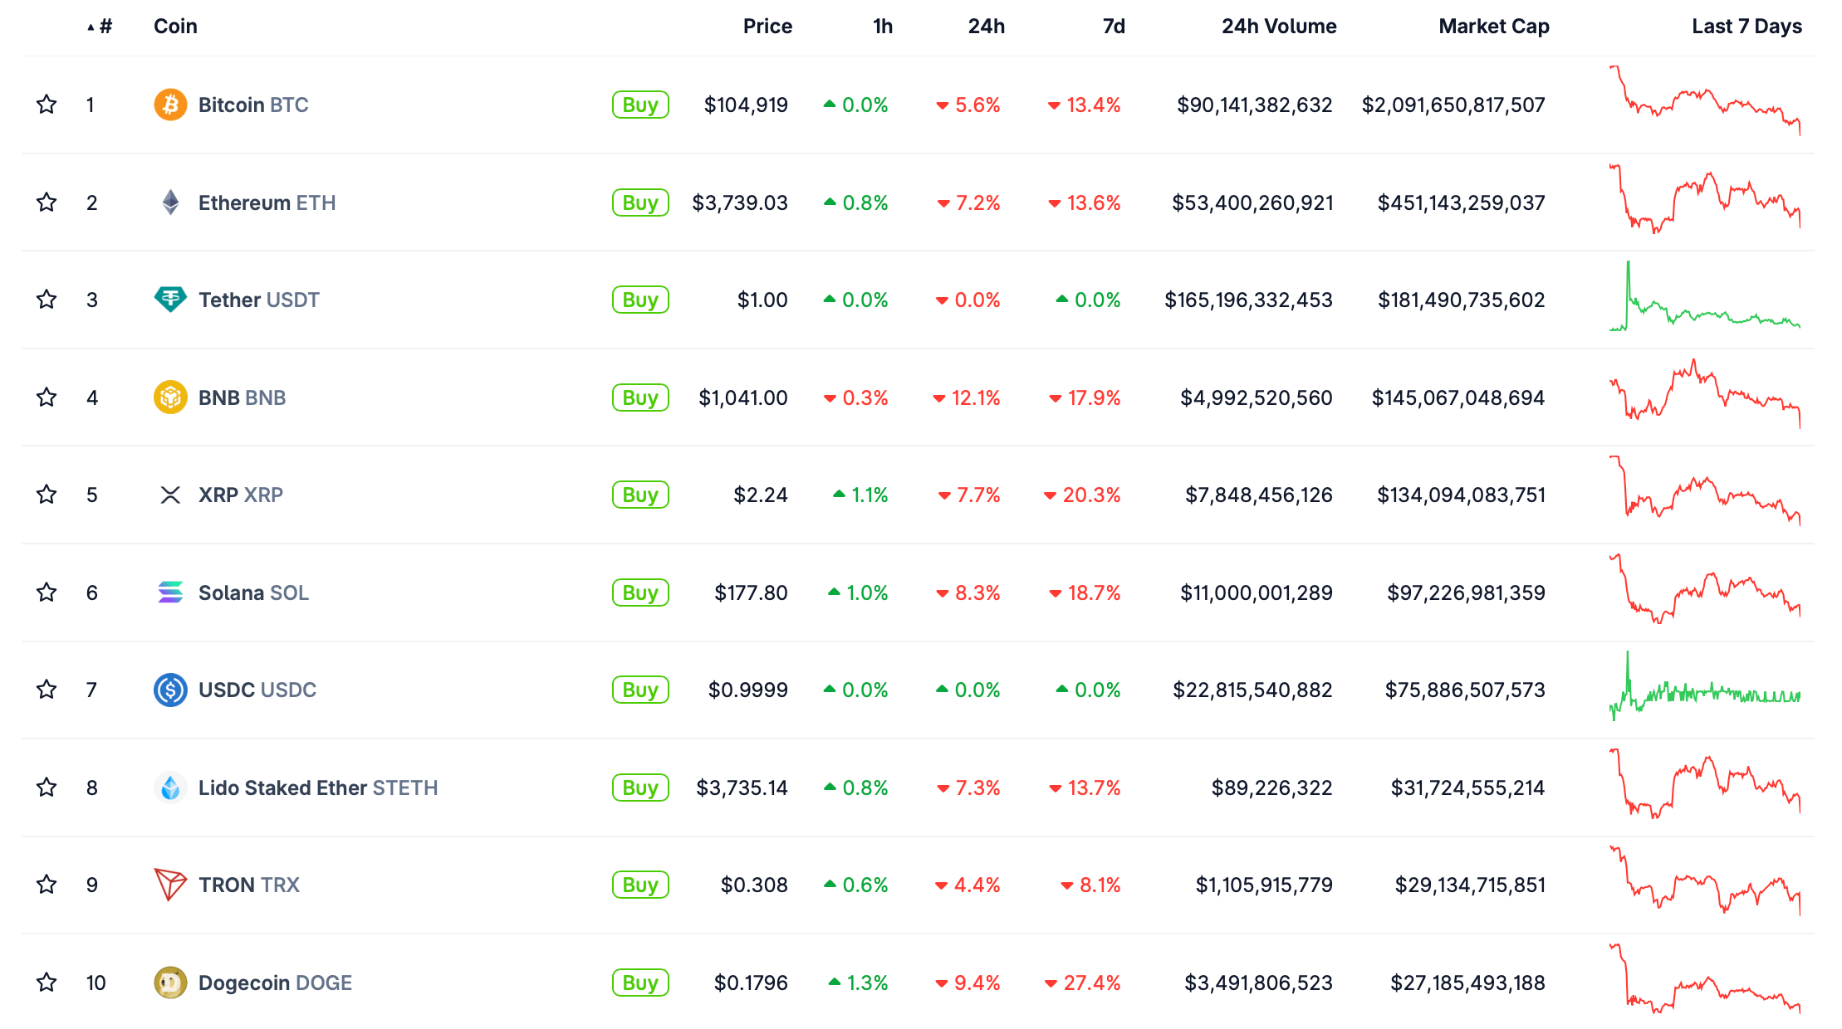Click the TRON logo icon
The width and height of the screenshot is (1842, 1029).
pos(170,885)
